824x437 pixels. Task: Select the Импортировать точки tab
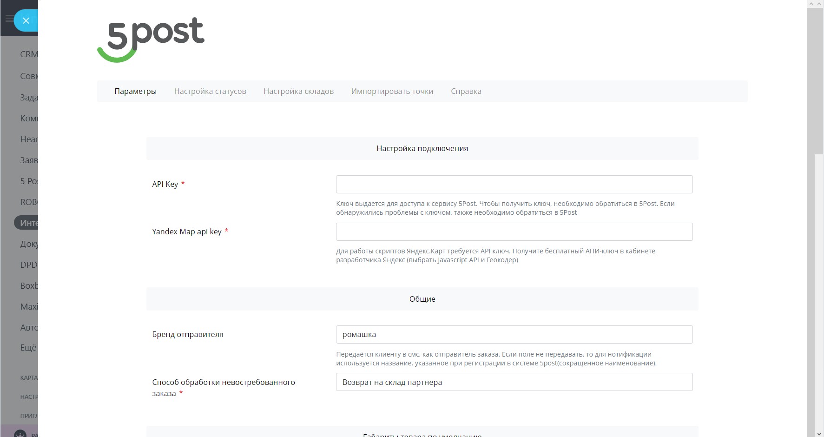tap(392, 91)
